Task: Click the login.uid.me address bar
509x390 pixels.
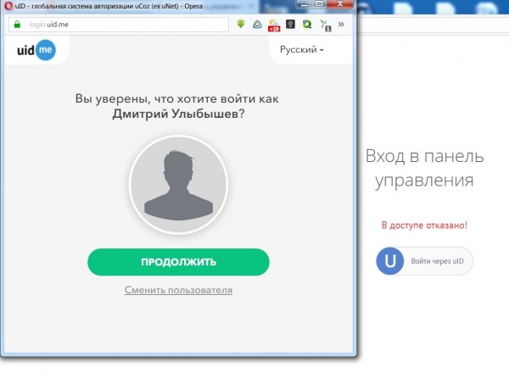Action: (x=119, y=25)
